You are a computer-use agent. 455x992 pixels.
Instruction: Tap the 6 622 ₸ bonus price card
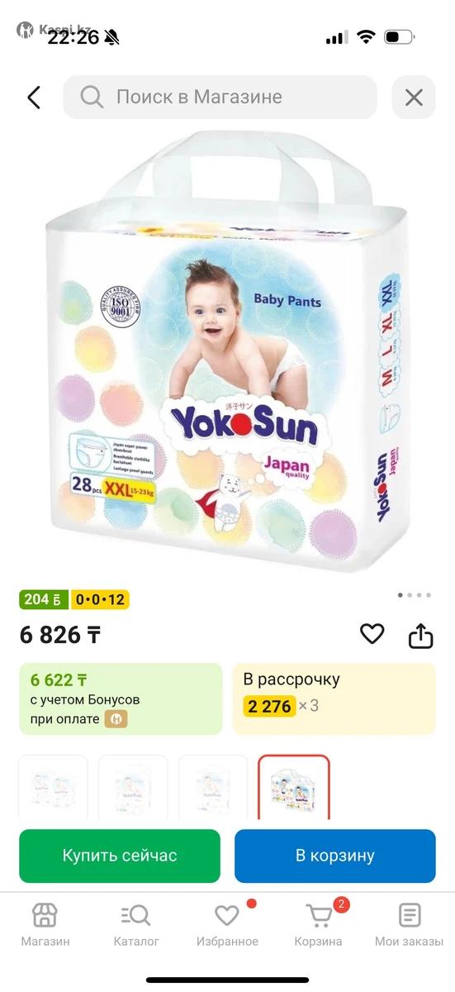[121, 699]
